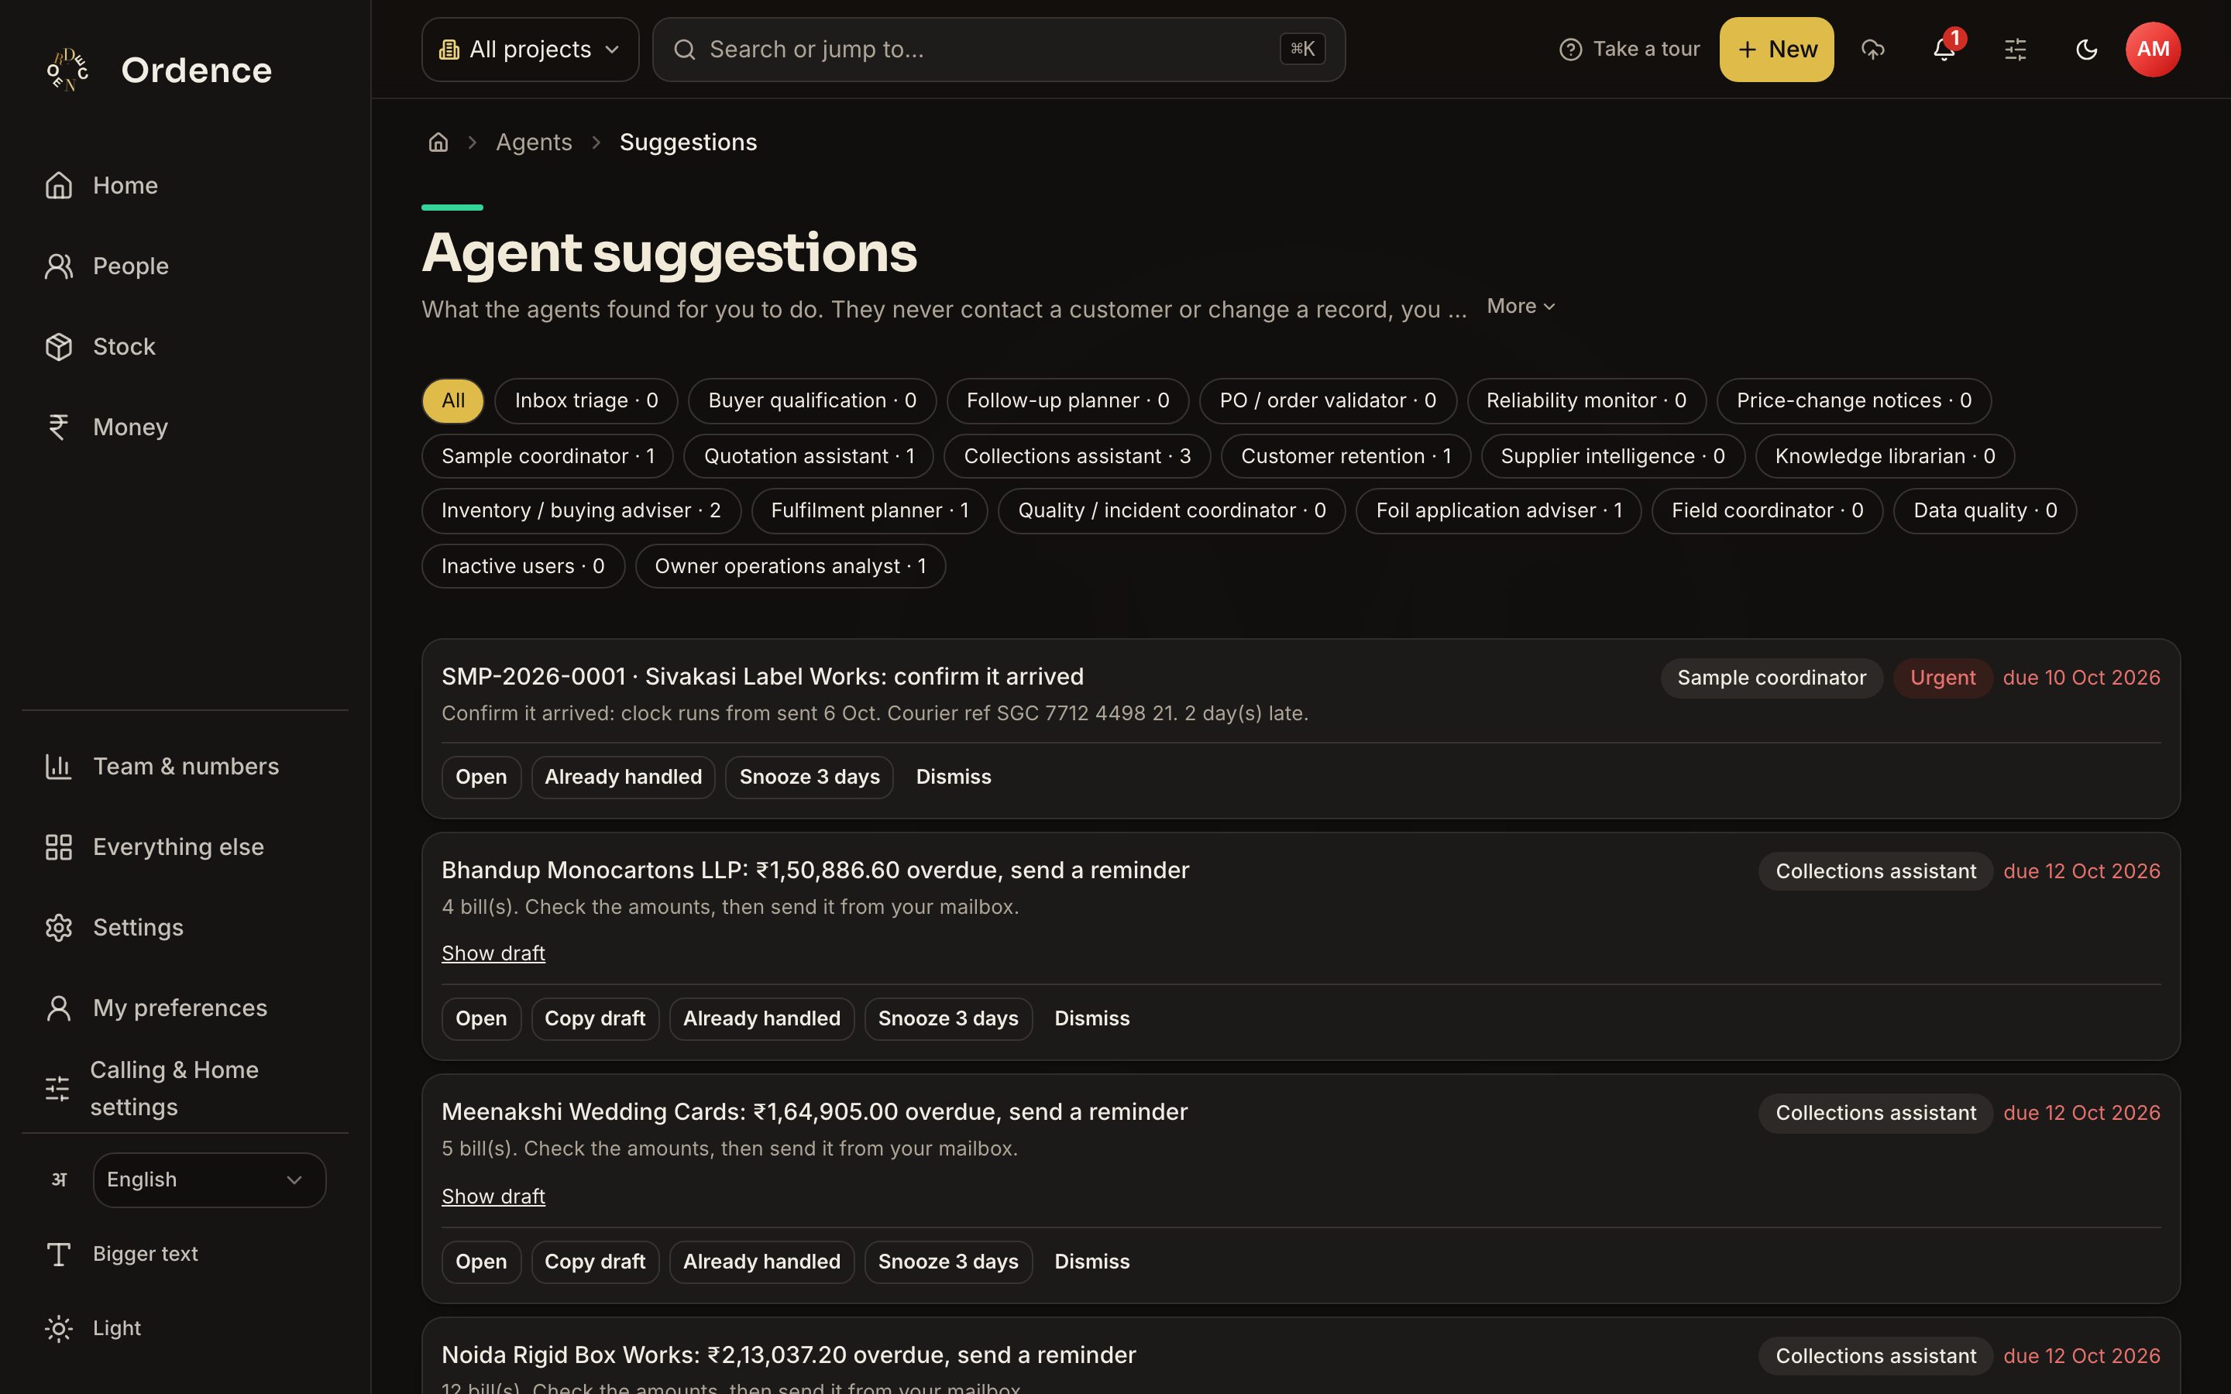Open the notifications bell
This screenshot has height=1394, width=2231.
coord(1944,49)
